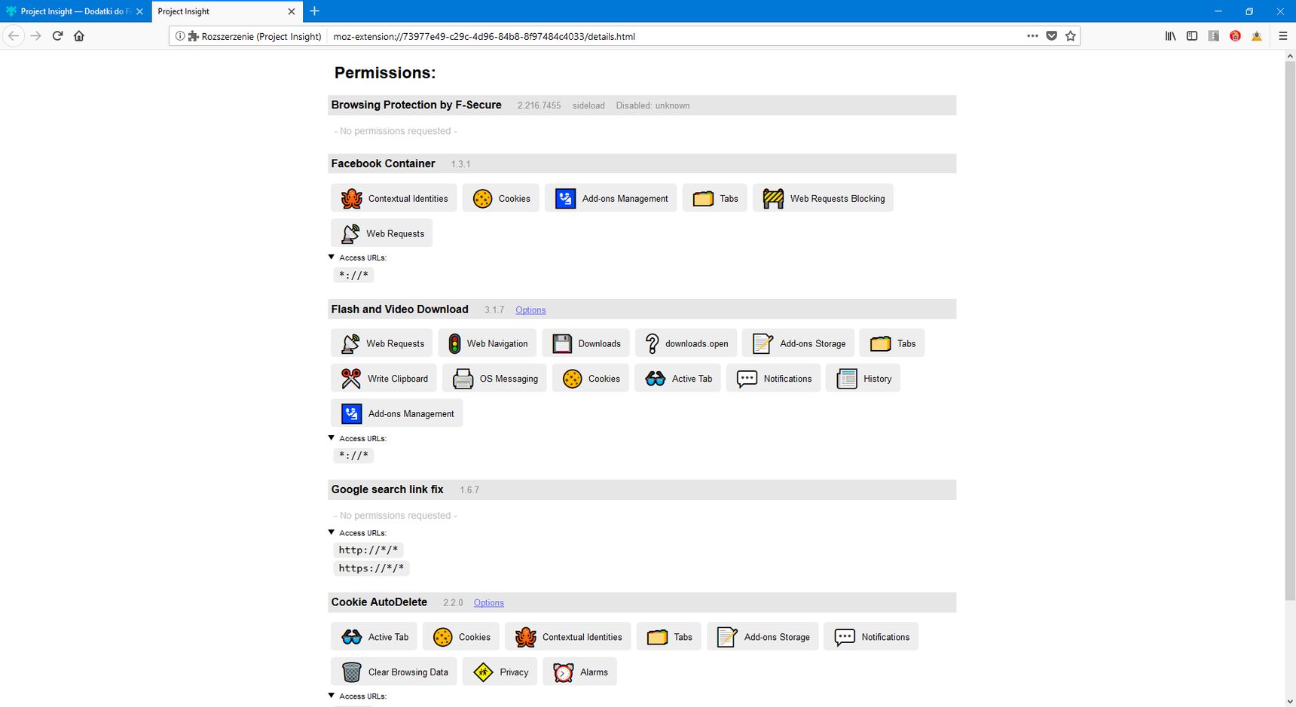Close the Project Insight details tab
Viewport: 1296px width, 707px height.
(x=292, y=11)
